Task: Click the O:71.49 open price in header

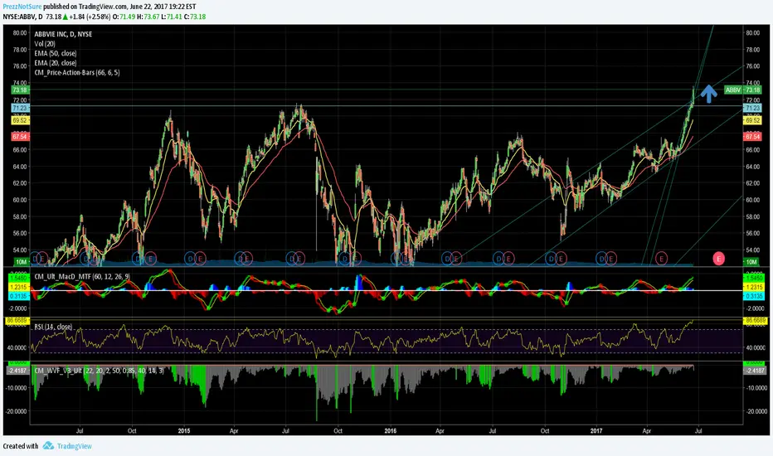Action: pos(124,17)
